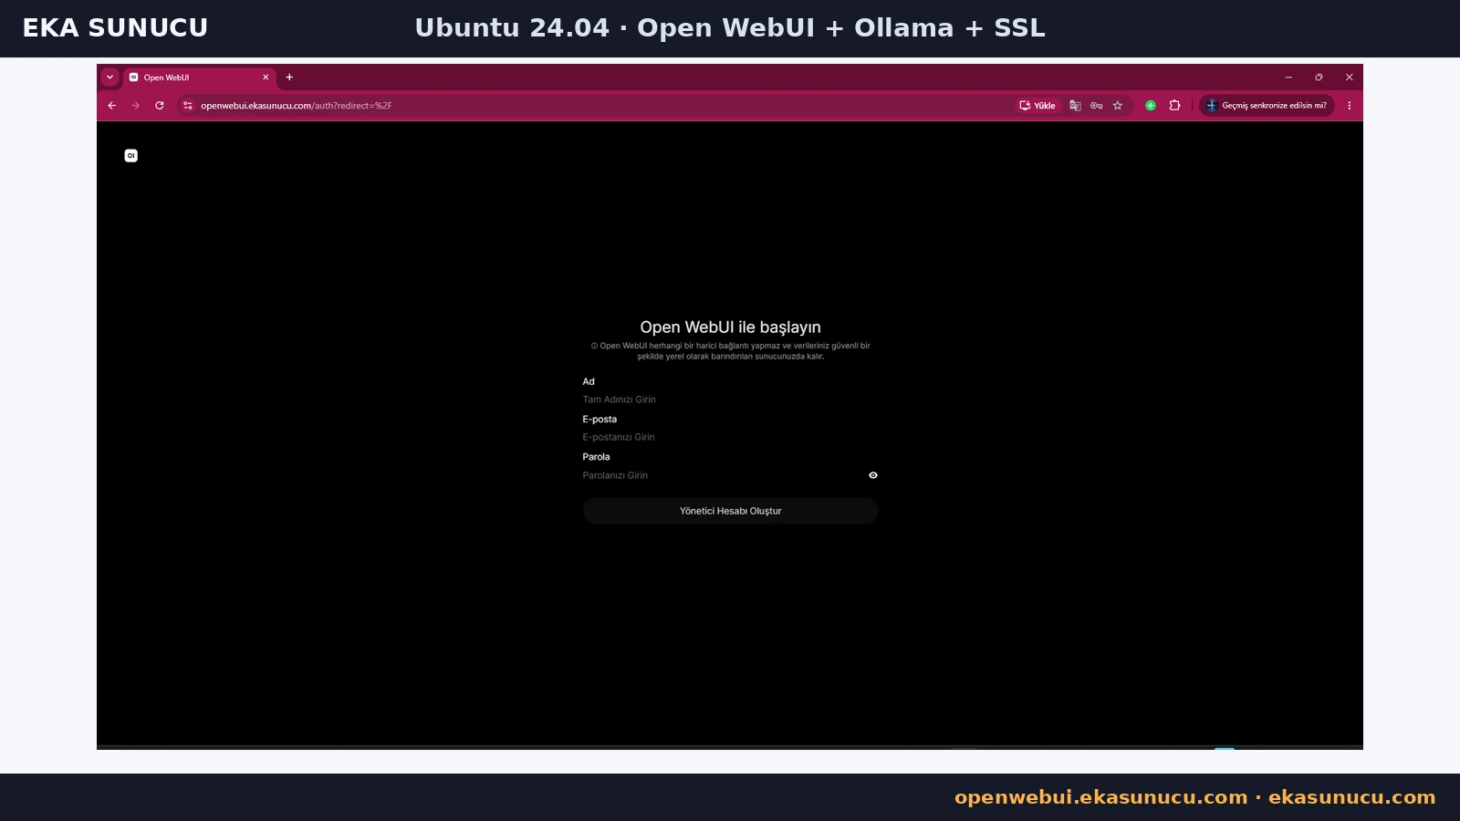Click the Yükle install app button
Viewport: 1460px width, 821px height.
click(1038, 106)
